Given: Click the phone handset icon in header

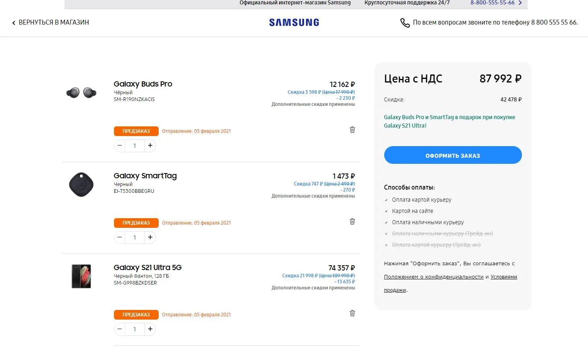Looking at the screenshot, I should point(405,23).
